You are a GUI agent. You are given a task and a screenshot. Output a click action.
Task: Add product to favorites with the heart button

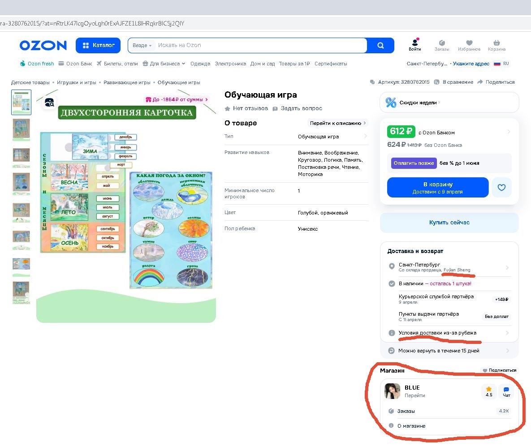click(x=501, y=188)
